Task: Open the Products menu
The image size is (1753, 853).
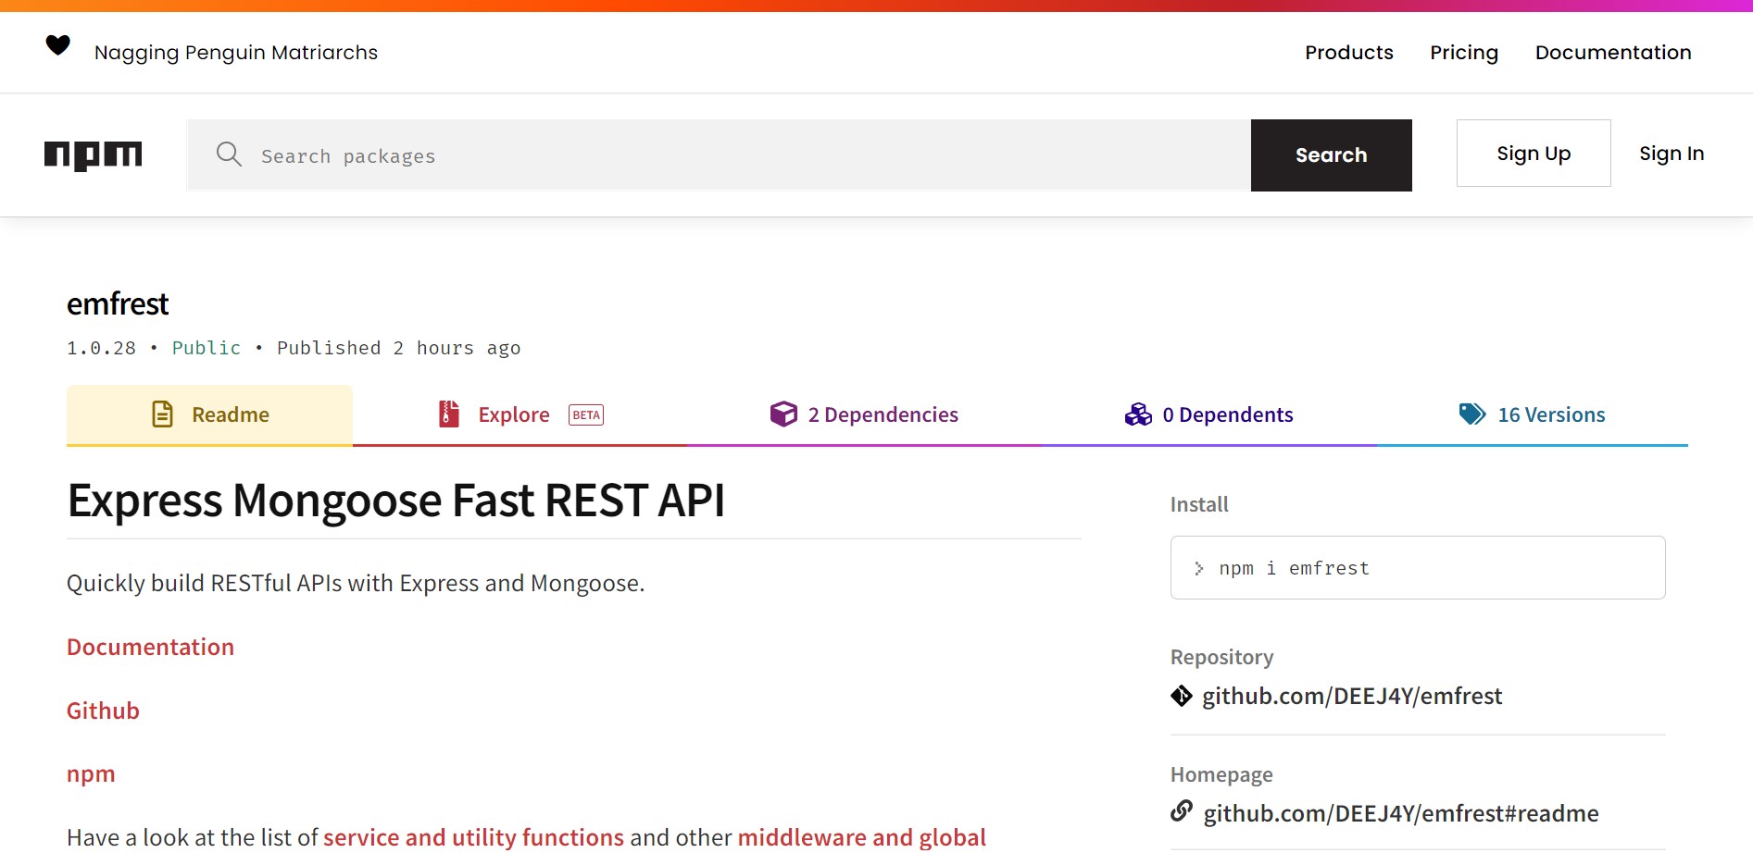Action: tap(1349, 53)
